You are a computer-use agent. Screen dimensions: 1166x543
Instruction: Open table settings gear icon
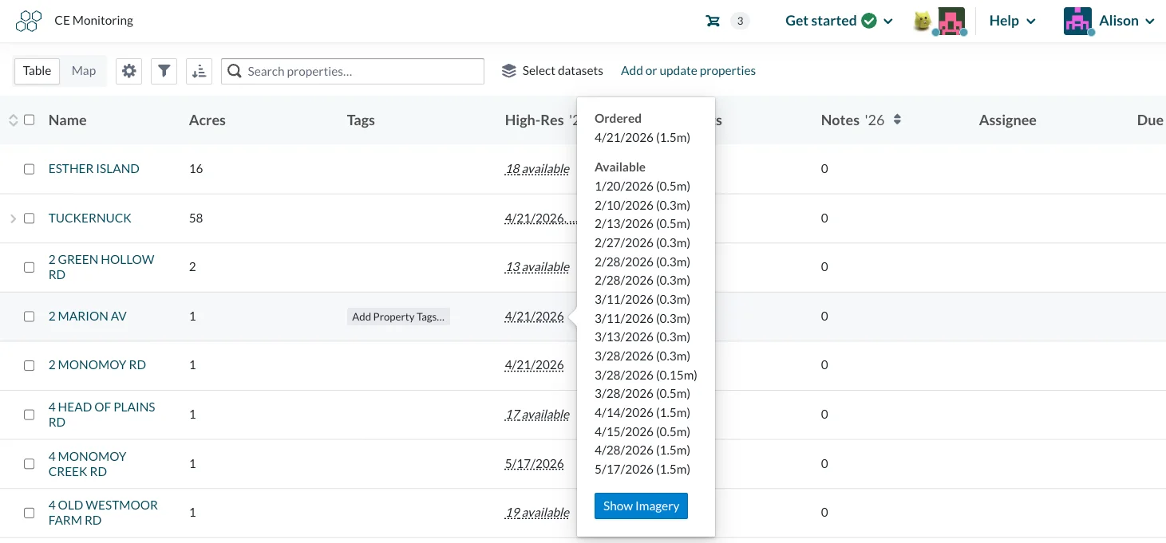tap(129, 71)
